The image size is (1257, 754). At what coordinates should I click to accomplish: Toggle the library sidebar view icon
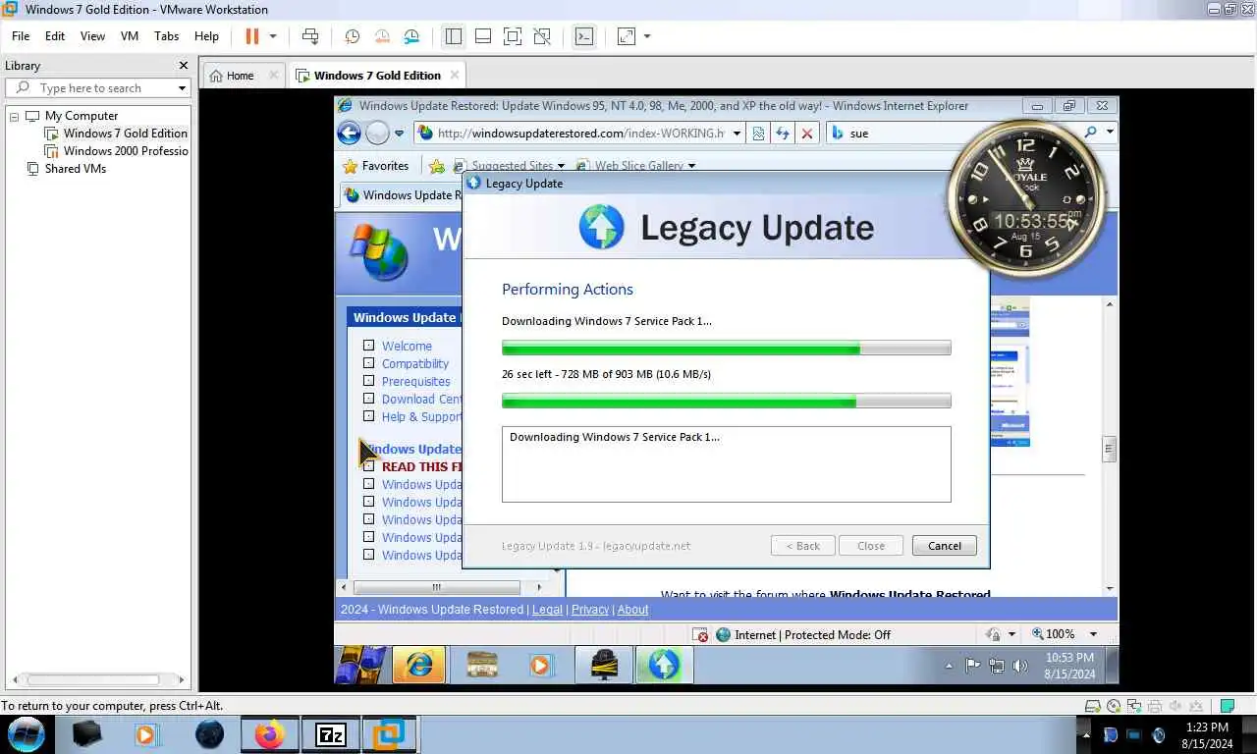[x=454, y=36]
